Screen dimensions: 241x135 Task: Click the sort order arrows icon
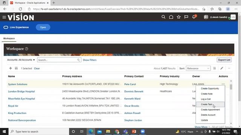click(214, 68)
